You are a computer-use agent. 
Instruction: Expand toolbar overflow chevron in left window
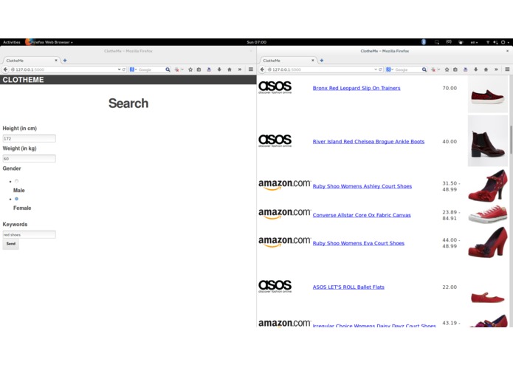[239, 69]
